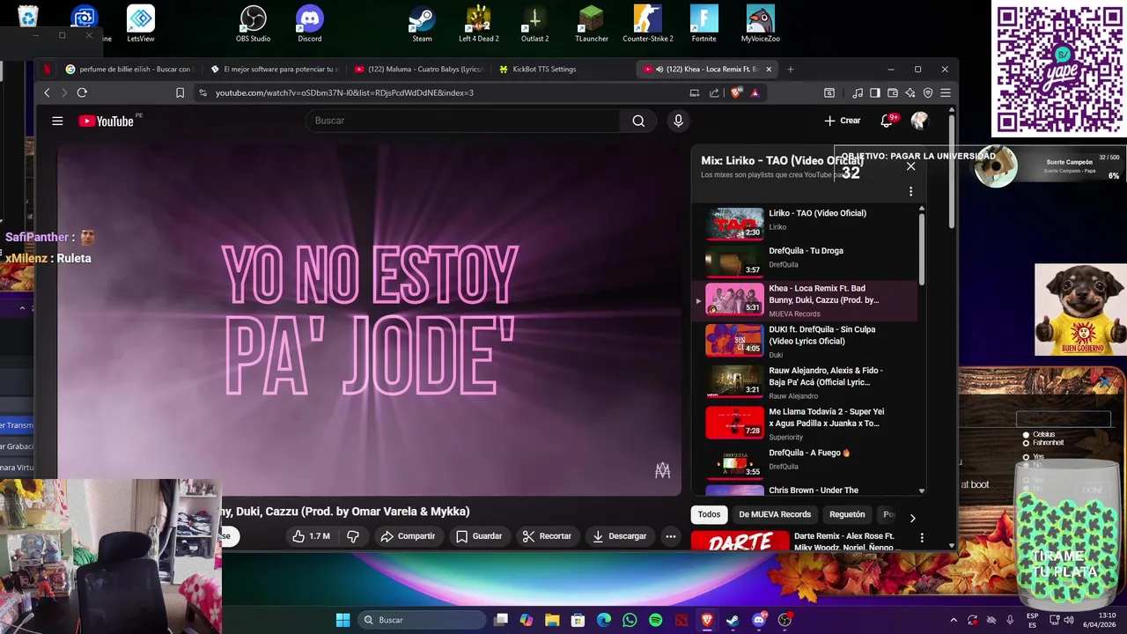Click the Compartir button

tap(408, 536)
